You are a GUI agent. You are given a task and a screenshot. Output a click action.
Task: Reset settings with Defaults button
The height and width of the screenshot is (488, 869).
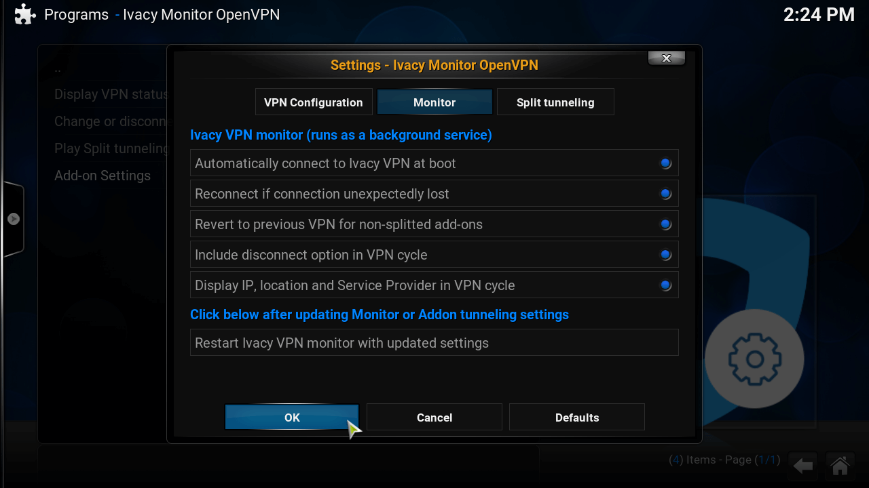coord(577,418)
